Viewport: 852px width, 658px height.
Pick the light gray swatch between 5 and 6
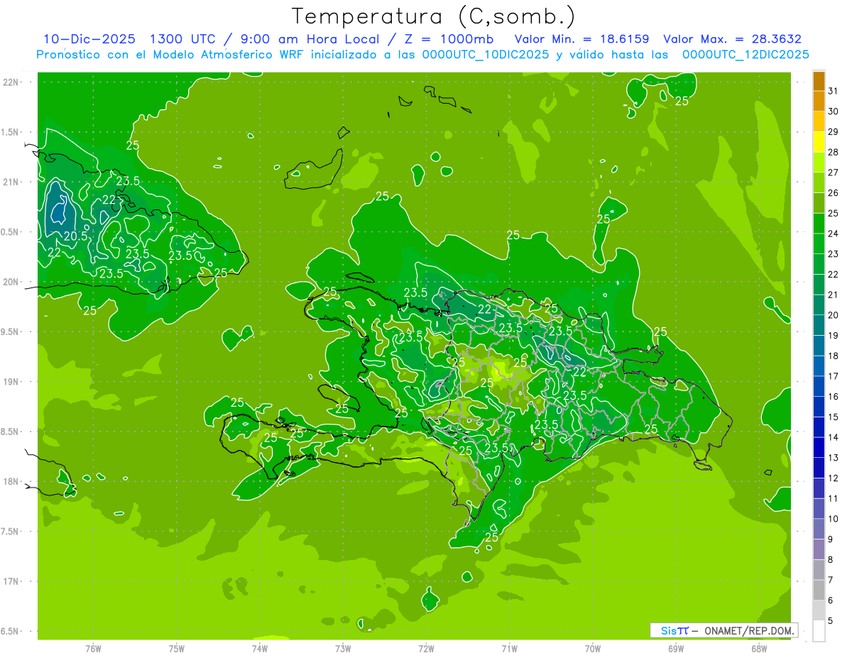819,611
